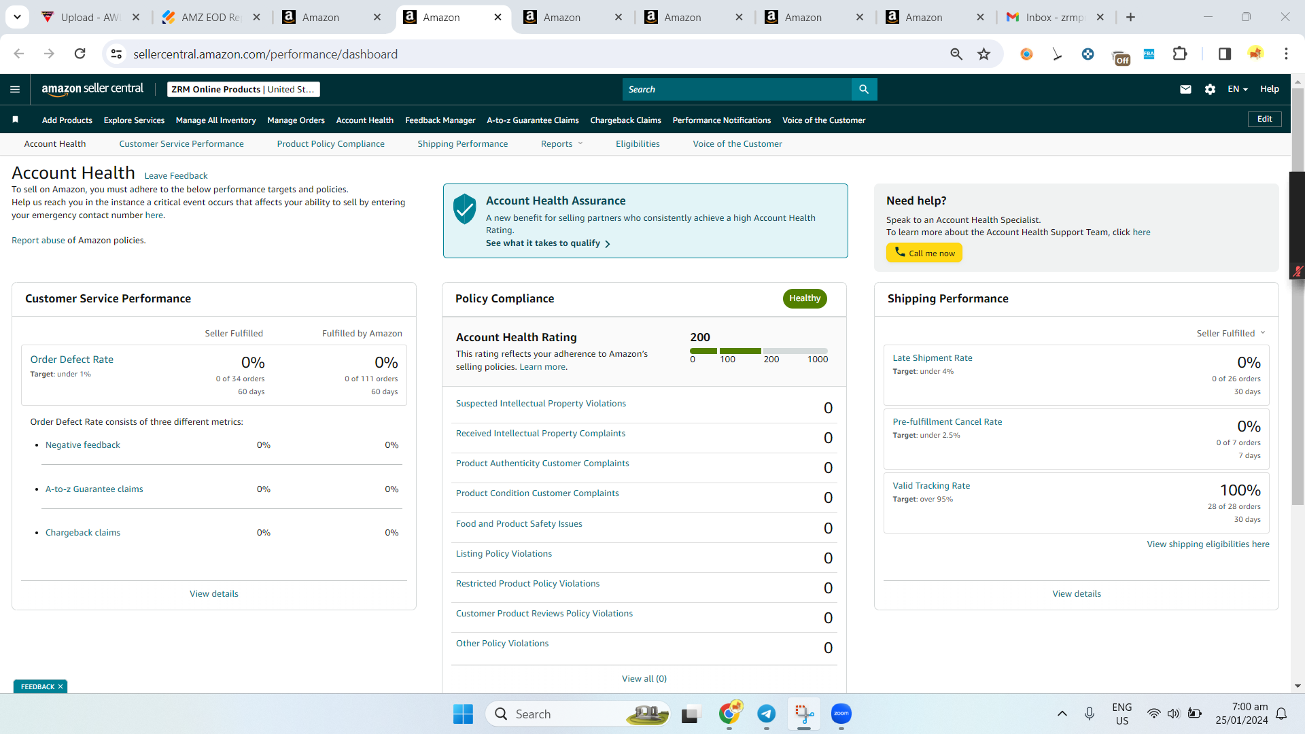1305x734 pixels.
Task: Open the Product Policy Compliance tab
Action: [x=331, y=143]
